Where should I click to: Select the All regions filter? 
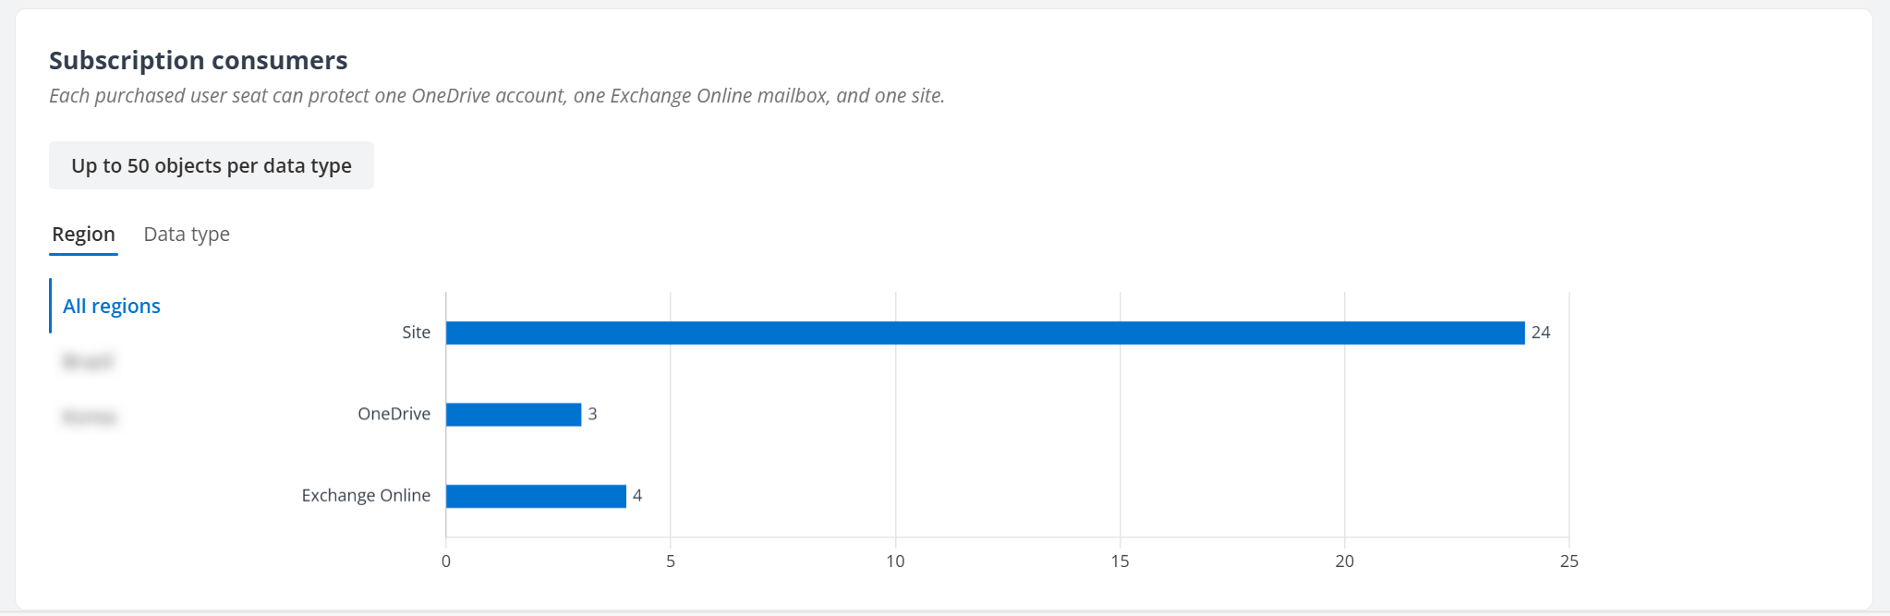tap(111, 307)
